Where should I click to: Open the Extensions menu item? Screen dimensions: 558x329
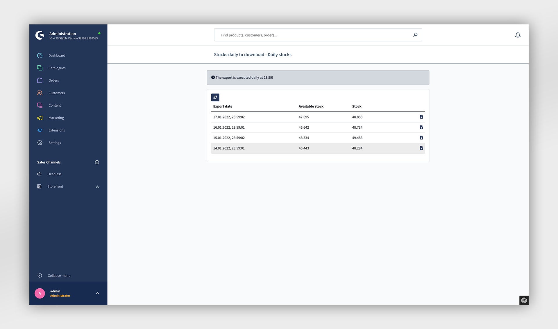pyautogui.click(x=57, y=130)
